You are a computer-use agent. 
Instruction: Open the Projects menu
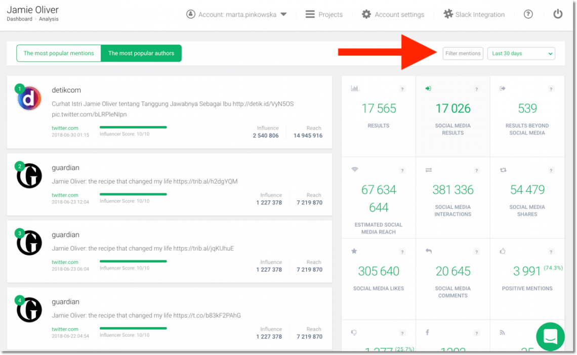324,14
